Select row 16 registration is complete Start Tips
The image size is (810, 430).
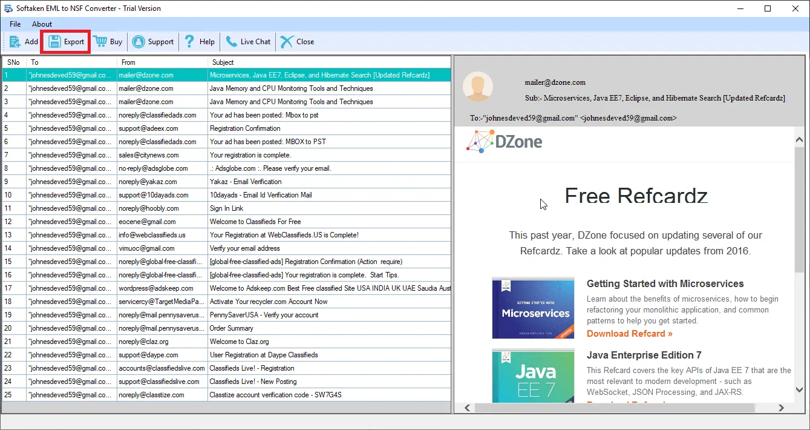click(x=226, y=275)
